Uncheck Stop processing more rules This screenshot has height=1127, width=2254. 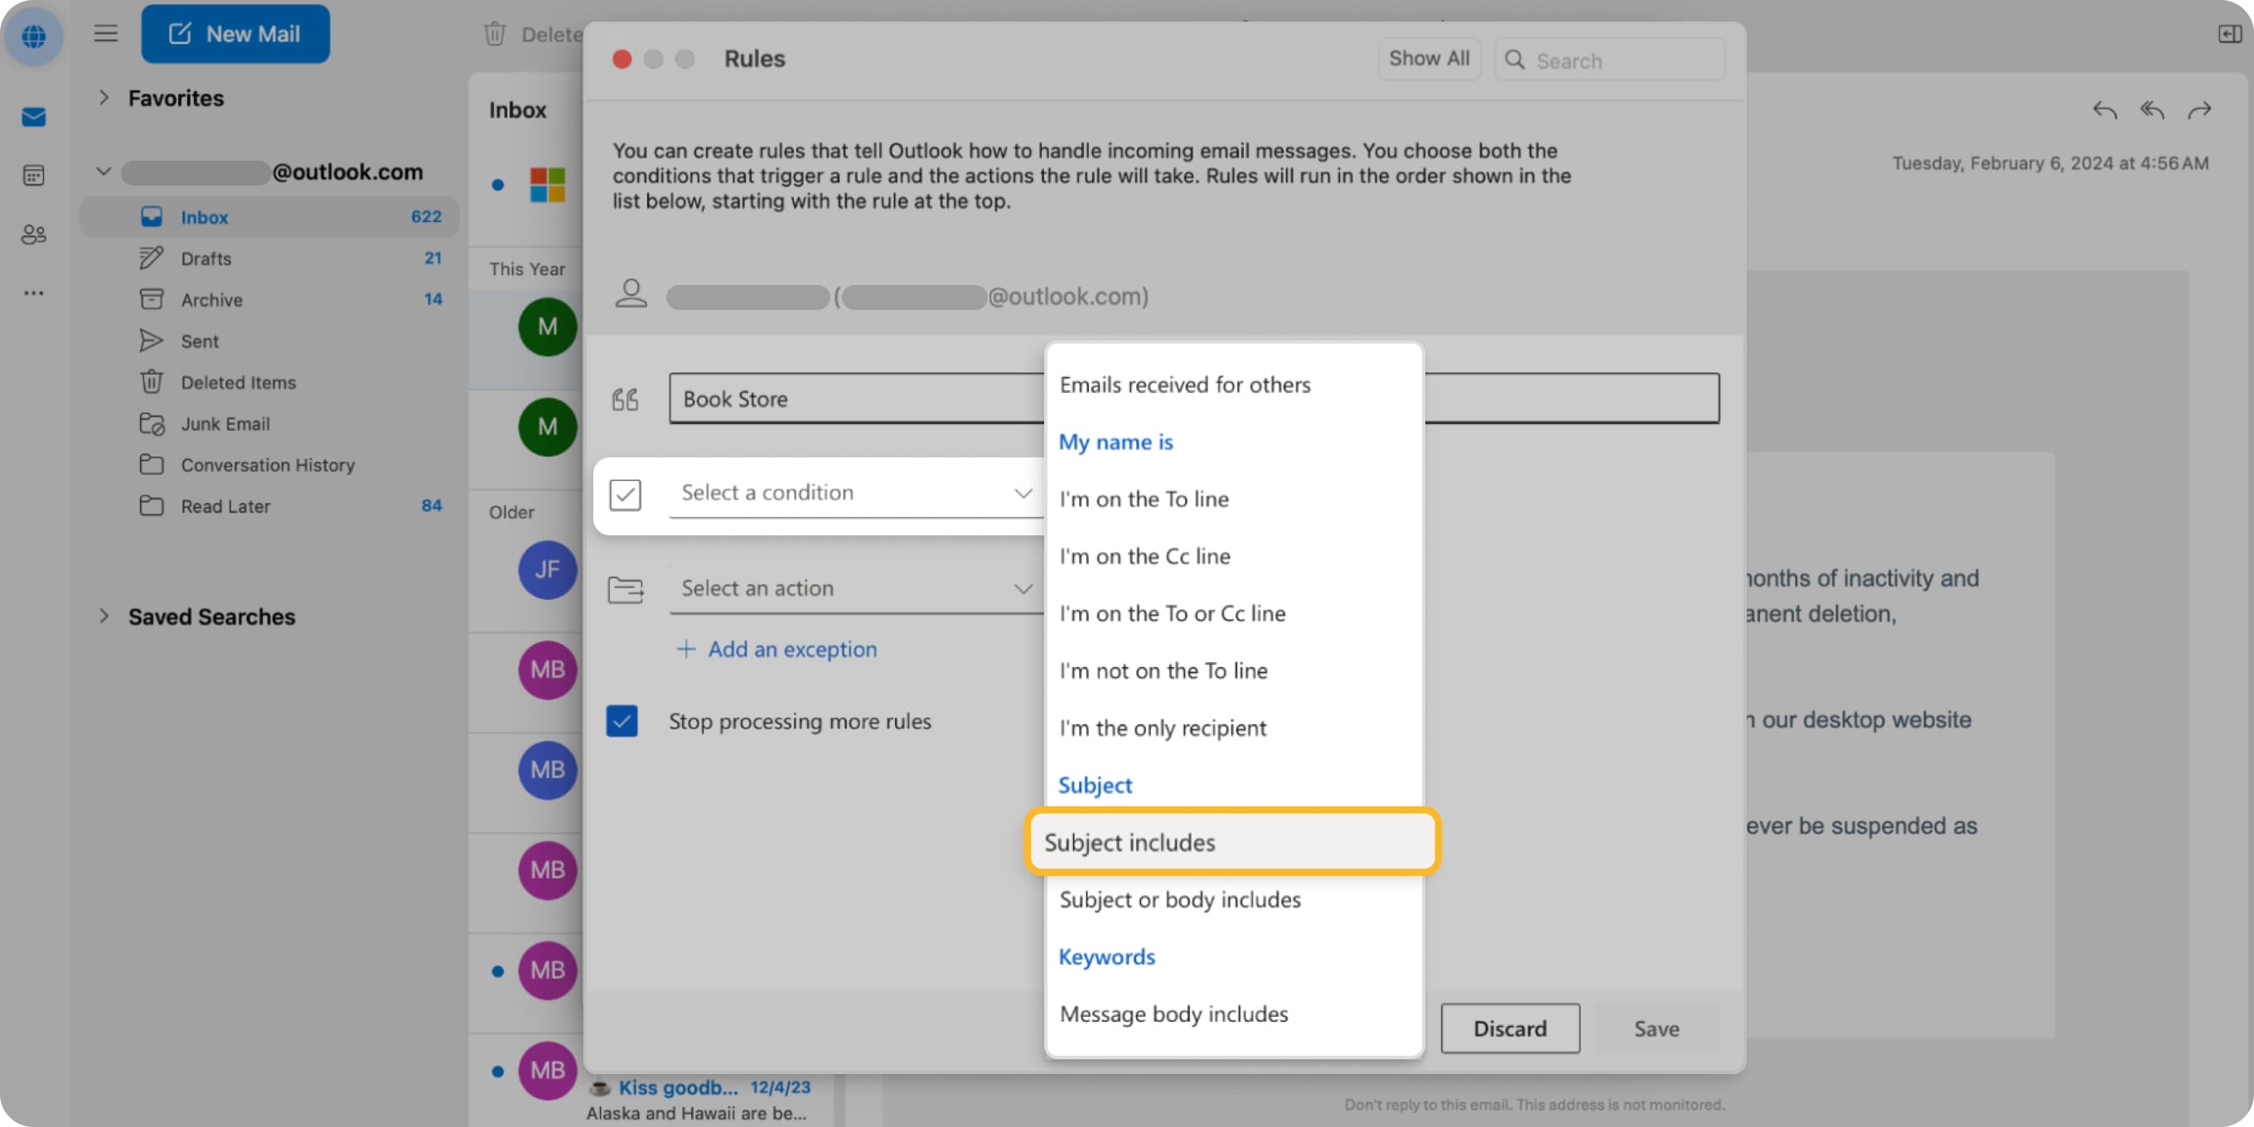622,721
